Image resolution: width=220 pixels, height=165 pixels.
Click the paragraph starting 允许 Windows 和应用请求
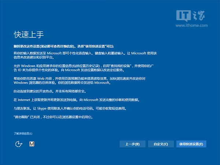click(84, 68)
